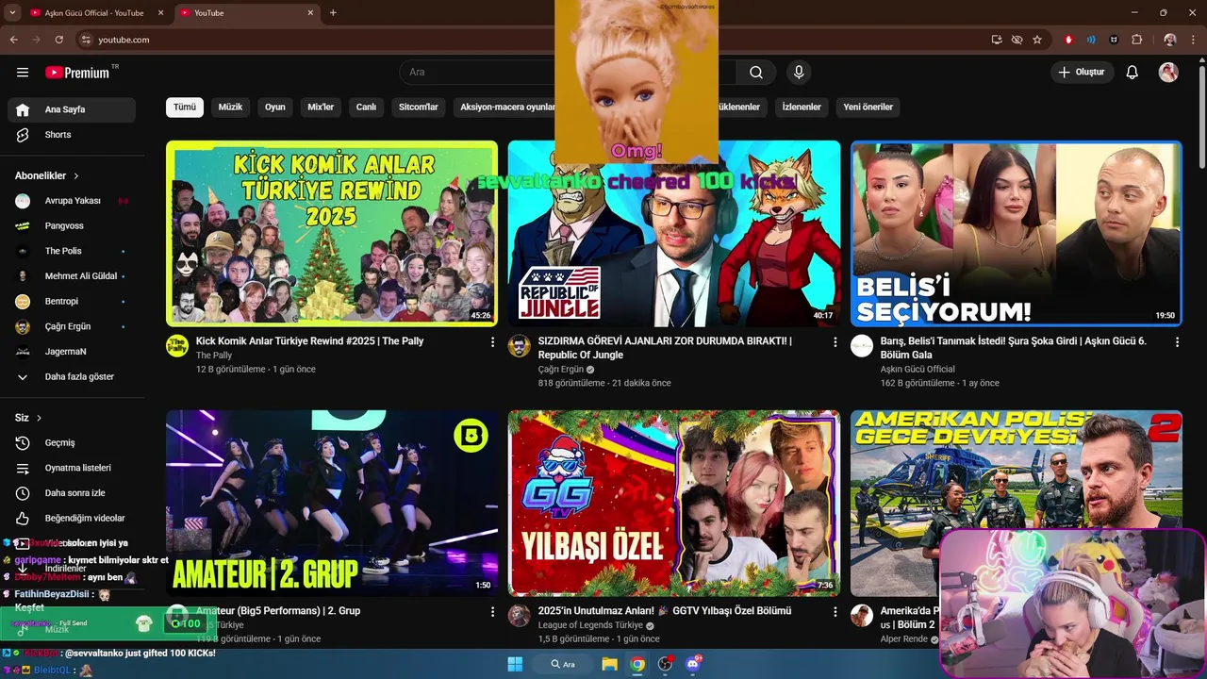
Task: Click The Pally channel avatar
Action: (x=177, y=345)
